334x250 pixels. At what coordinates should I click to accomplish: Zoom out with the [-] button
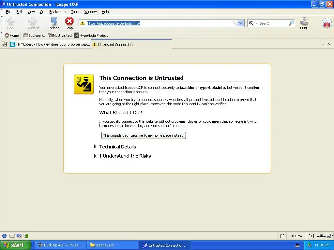pyautogui.click(x=282, y=236)
